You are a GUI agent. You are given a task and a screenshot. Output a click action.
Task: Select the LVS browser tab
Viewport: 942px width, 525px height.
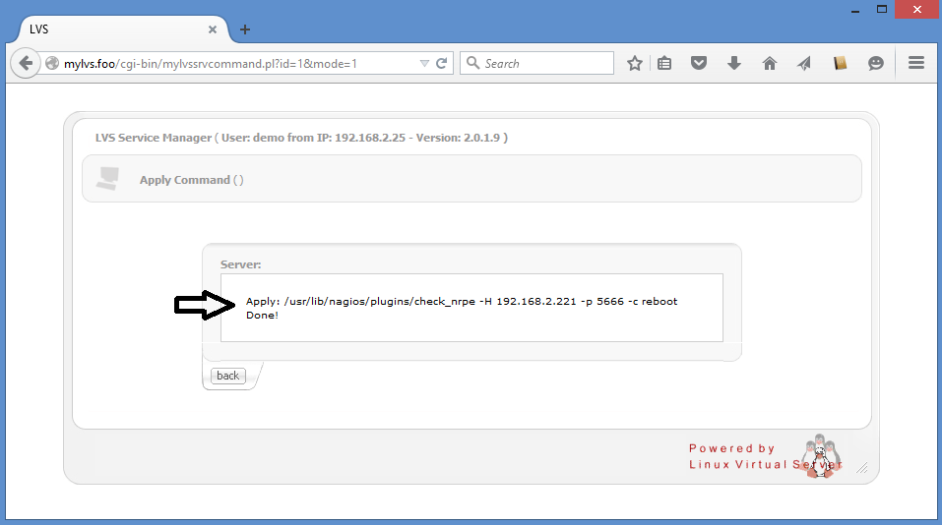point(98,29)
